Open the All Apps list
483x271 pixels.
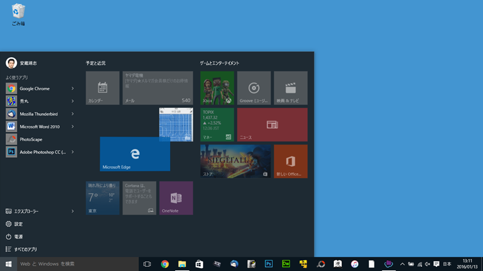(24, 249)
